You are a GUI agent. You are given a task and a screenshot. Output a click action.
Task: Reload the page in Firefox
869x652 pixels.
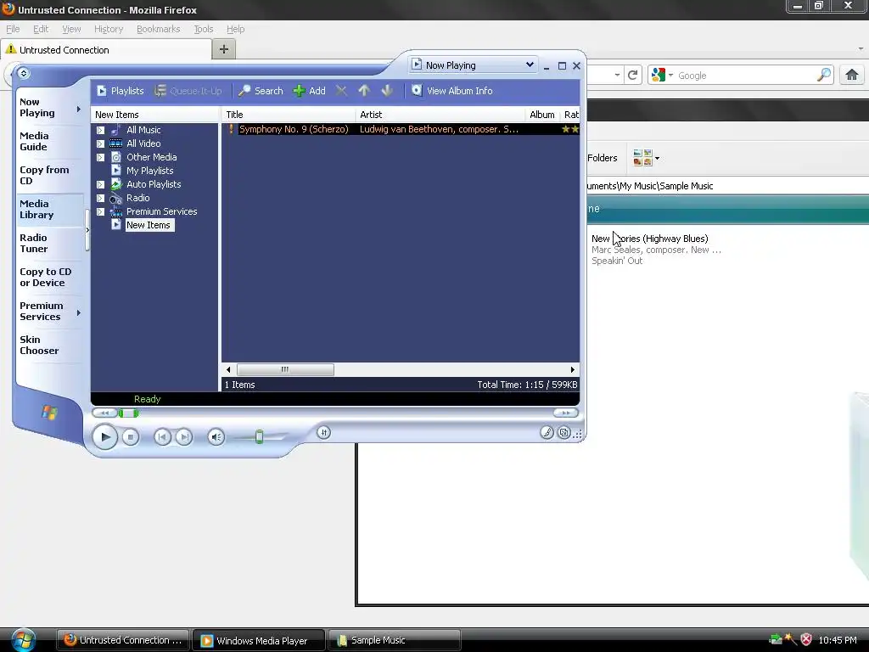(633, 75)
